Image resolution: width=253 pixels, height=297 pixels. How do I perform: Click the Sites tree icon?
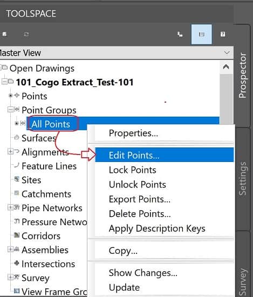[17, 179]
